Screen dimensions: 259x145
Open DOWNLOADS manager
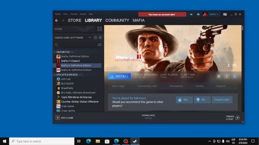[x=149, y=116]
